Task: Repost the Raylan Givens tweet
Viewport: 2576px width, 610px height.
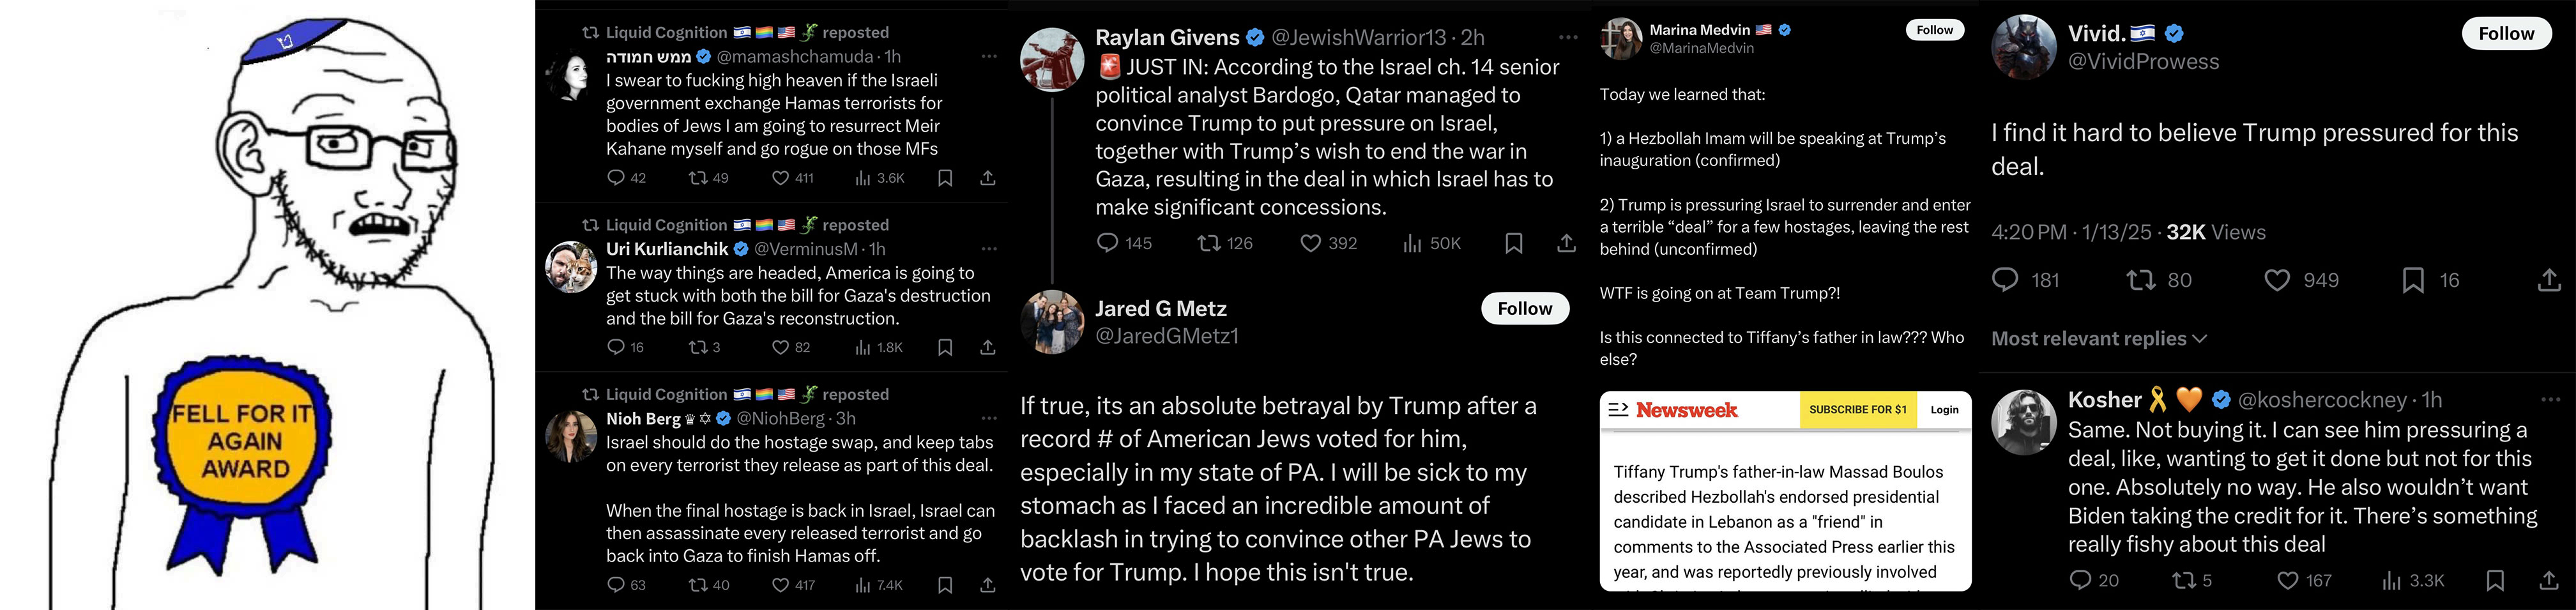Action: click(1209, 243)
